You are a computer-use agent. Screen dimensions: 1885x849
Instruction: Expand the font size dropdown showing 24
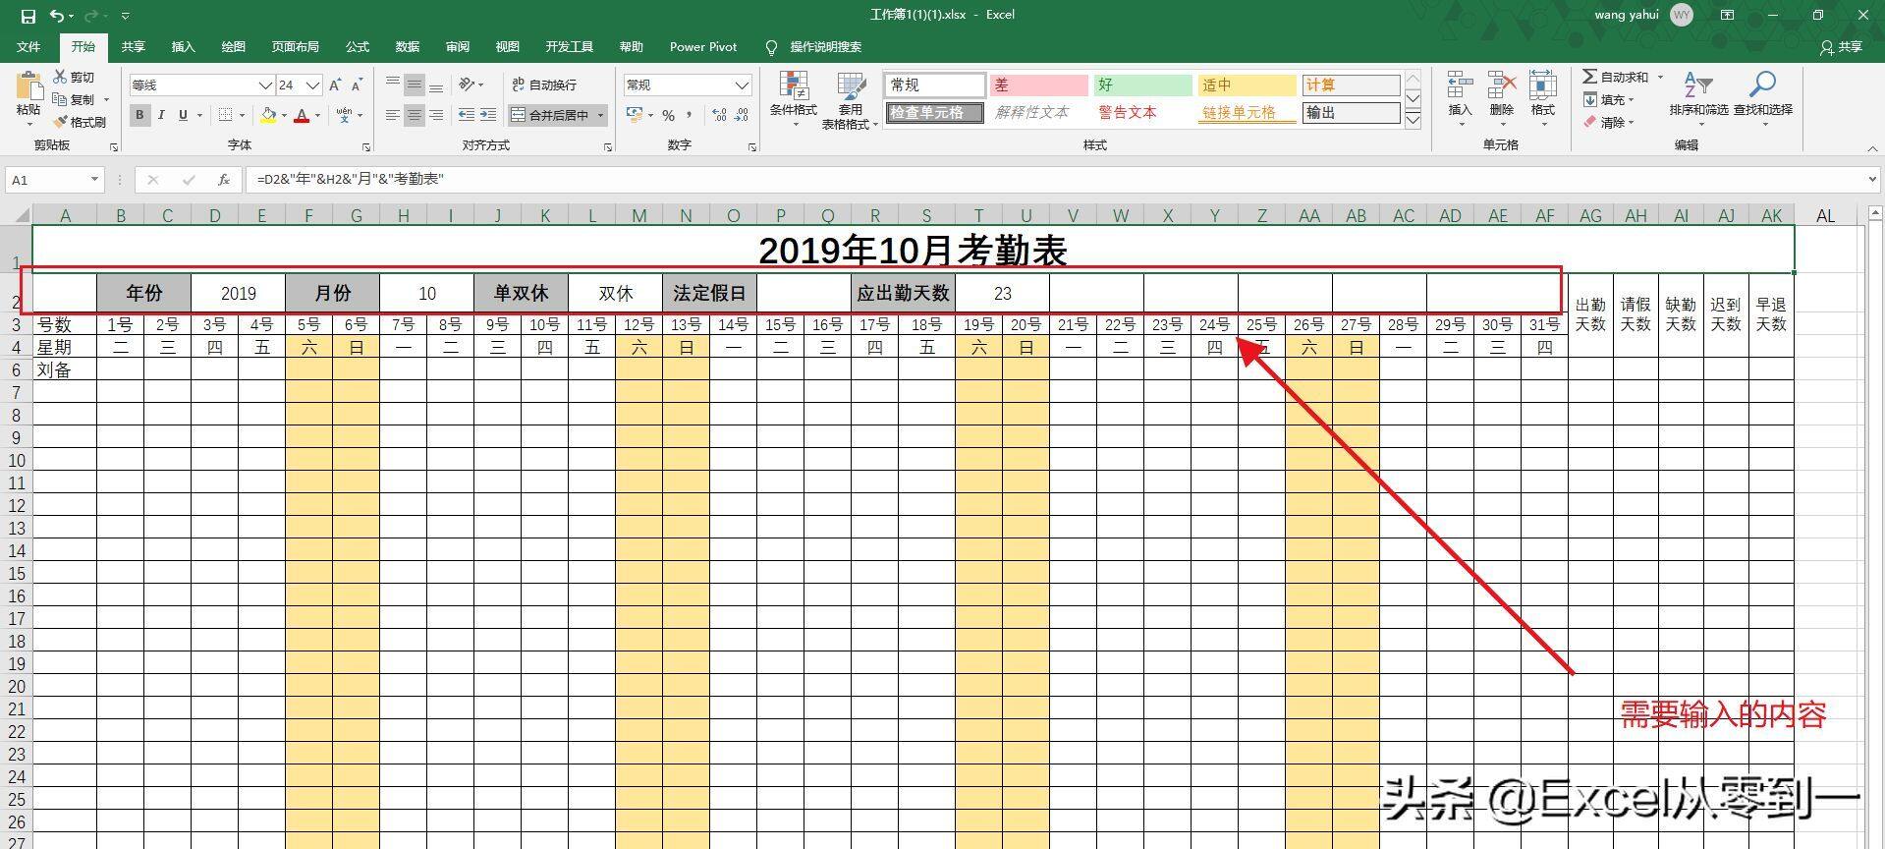[312, 85]
